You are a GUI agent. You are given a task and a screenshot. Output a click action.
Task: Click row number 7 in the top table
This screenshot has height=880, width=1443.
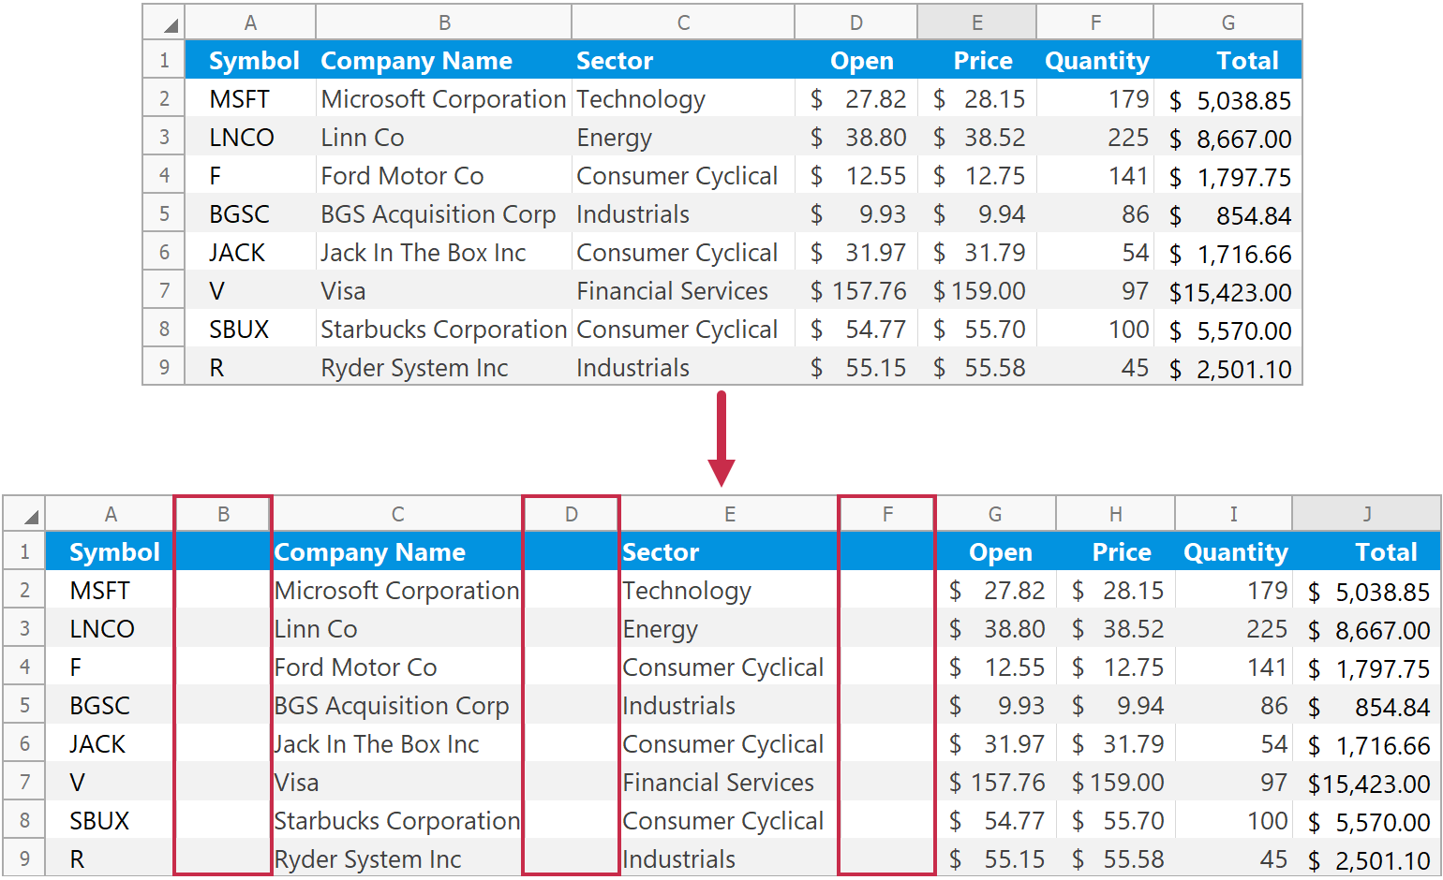click(164, 290)
